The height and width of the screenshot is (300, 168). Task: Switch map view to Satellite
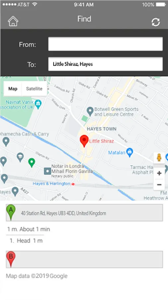pos(34,89)
